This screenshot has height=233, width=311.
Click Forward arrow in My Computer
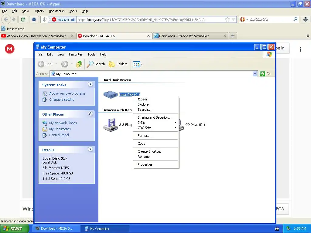pyautogui.click(x=65, y=64)
